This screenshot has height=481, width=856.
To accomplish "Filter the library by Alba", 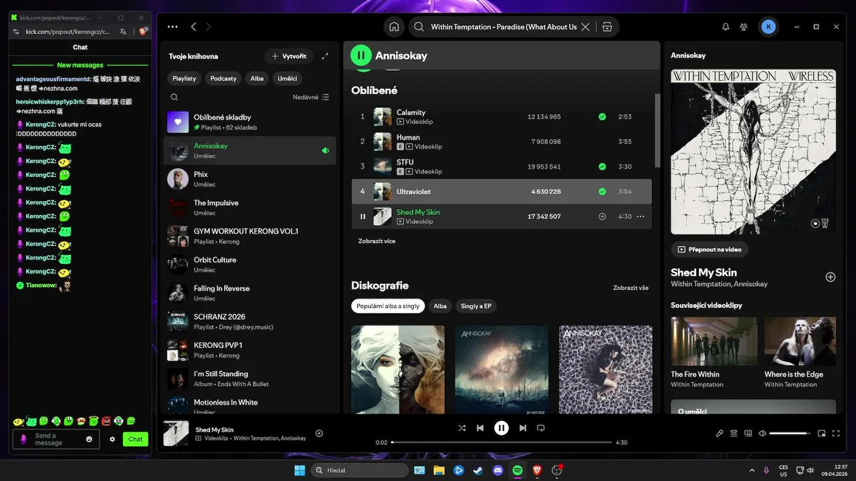I will click(257, 78).
